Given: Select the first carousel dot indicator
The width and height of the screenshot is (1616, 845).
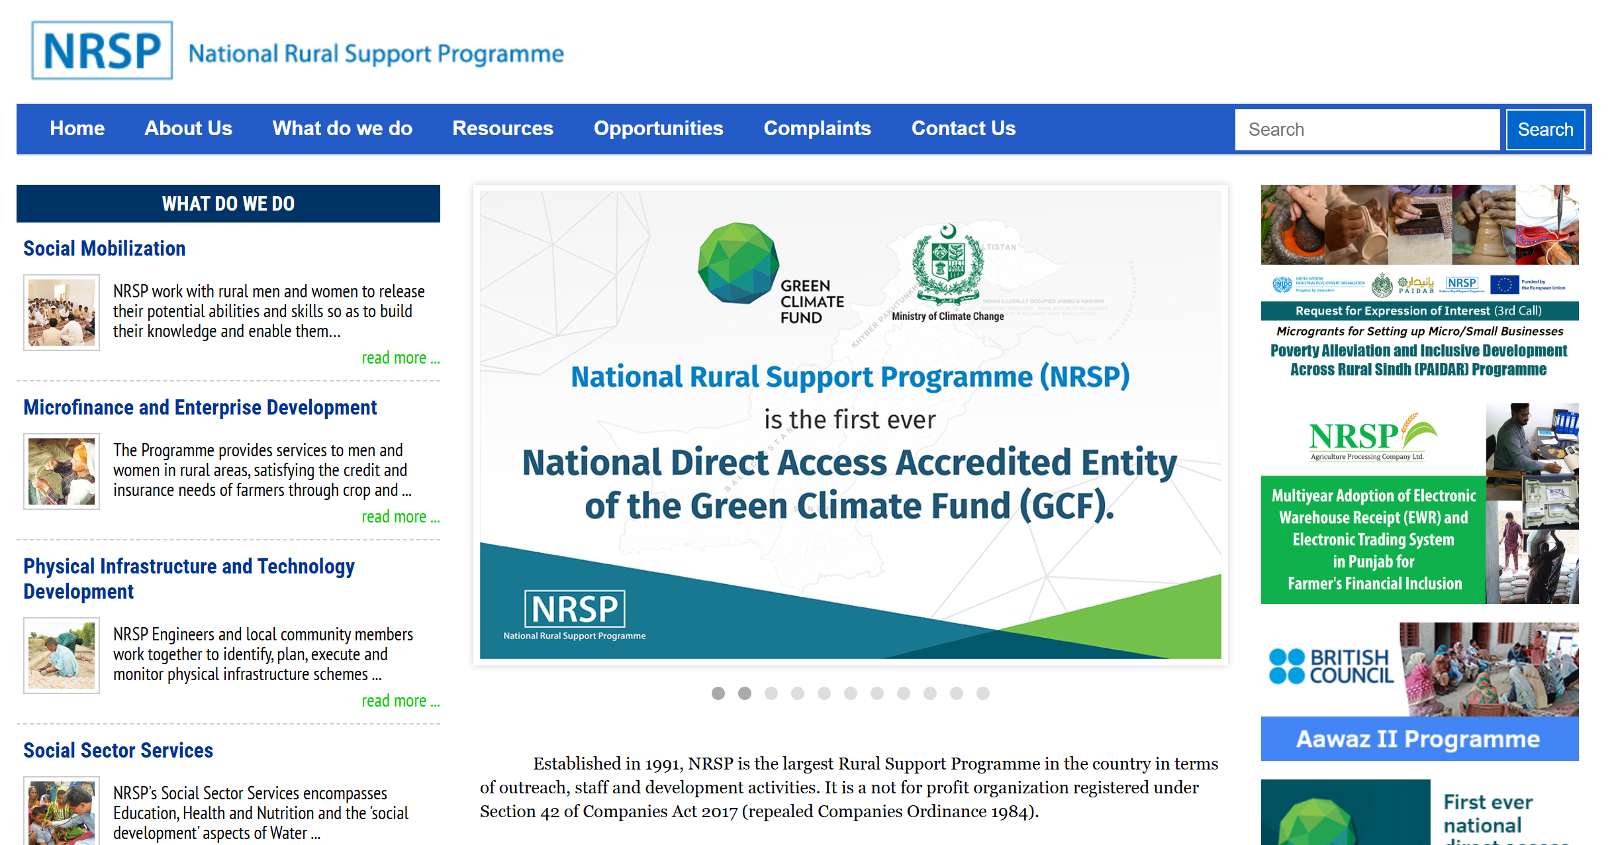Looking at the screenshot, I should pos(718,693).
